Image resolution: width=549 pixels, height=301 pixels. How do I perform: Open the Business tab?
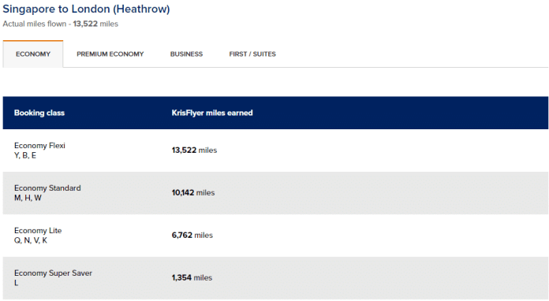click(x=186, y=54)
